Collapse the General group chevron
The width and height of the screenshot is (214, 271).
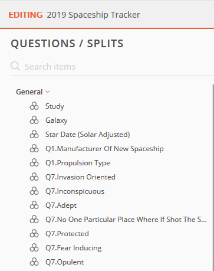pyautogui.click(x=48, y=92)
